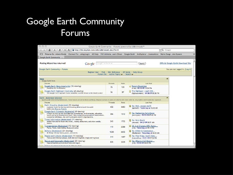The height and width of the screenshot is (175, 233).
Task: Open the FAQ link
Action: click(x=103, y=72)
